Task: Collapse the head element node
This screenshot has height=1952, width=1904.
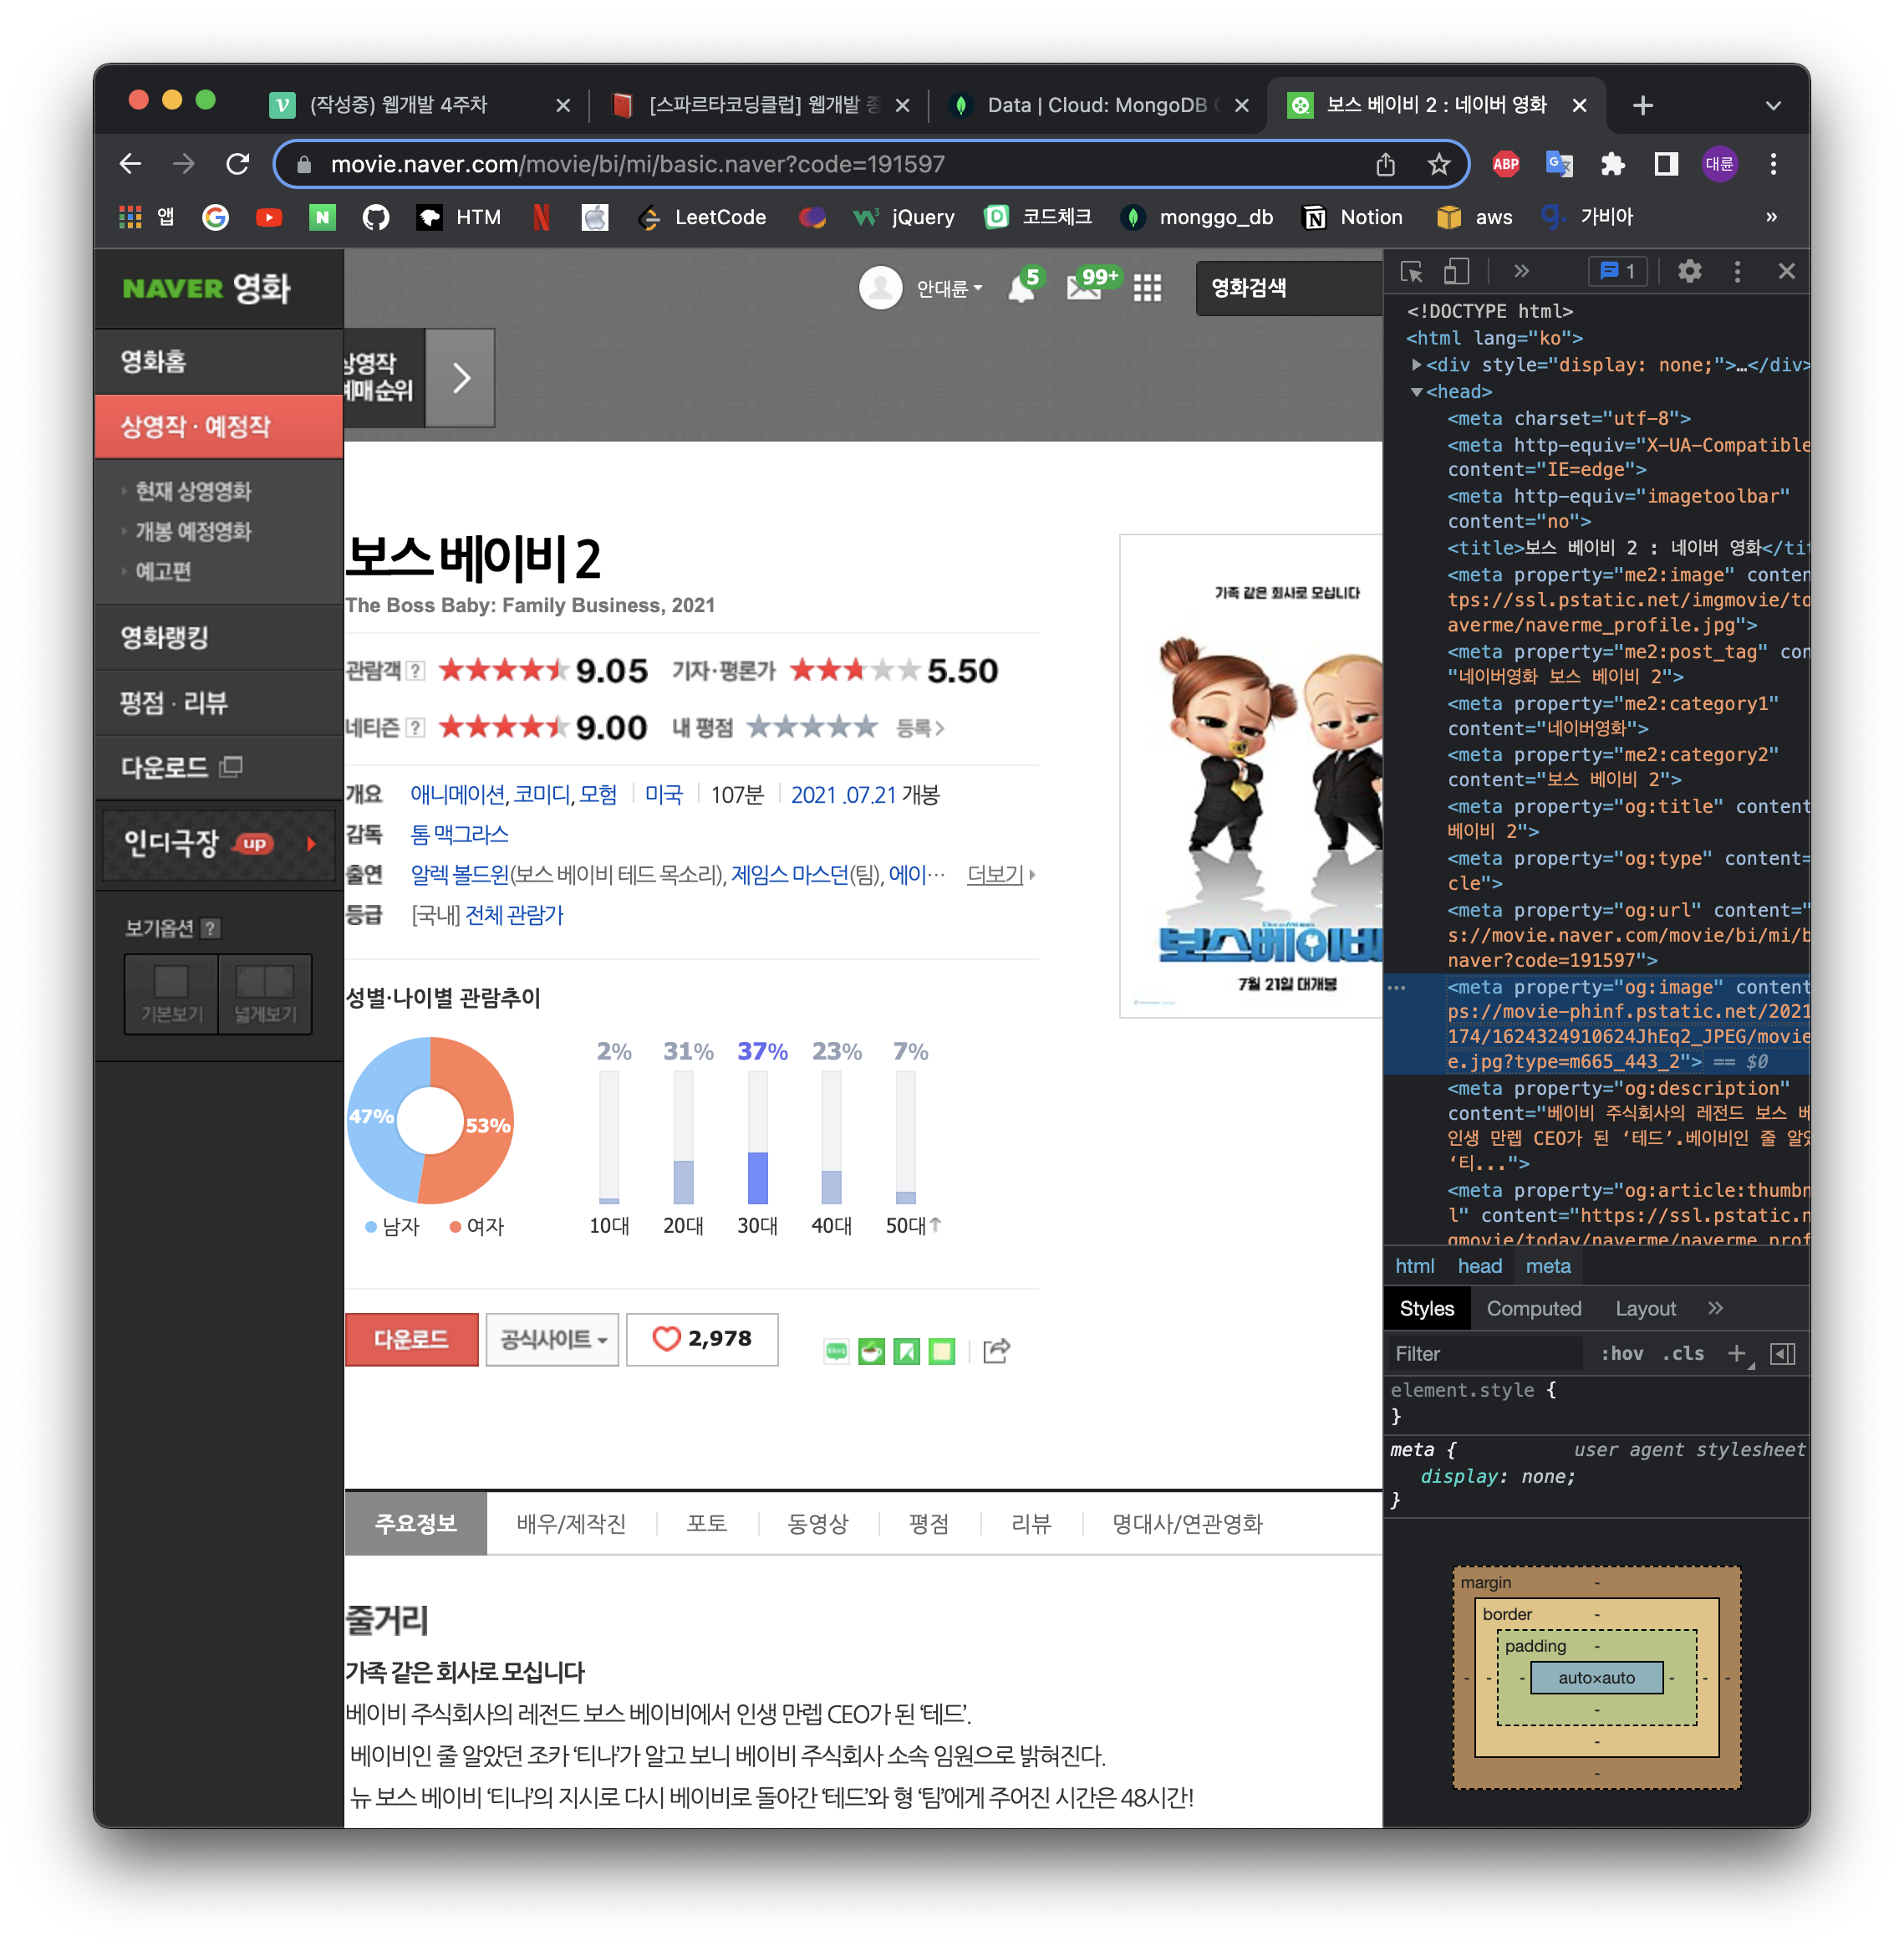Action: click(x=1416, y=392)
